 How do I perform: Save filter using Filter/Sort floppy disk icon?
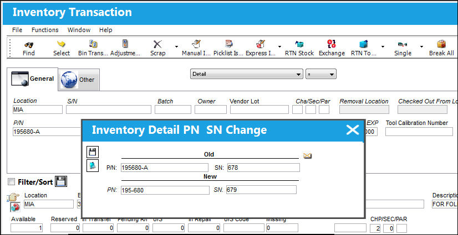click(x=62, y=181)
